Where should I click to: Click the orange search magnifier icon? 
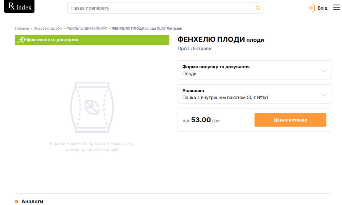pos(258,8)
